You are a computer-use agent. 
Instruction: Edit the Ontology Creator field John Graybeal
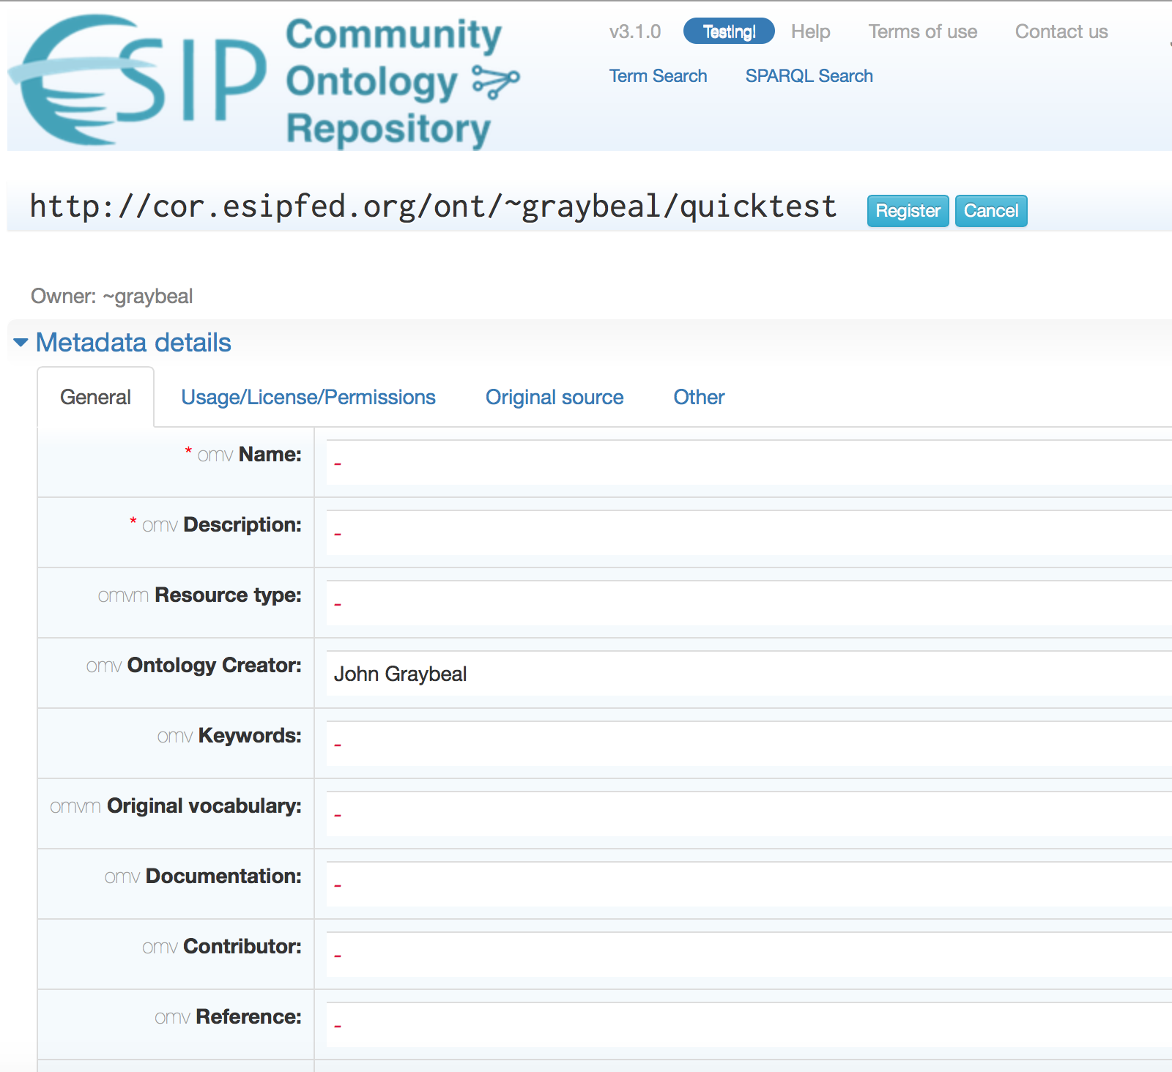click(749, 674)
